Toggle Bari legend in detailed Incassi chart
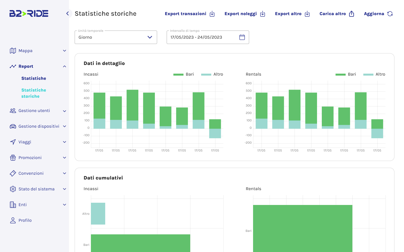Image resolution: width=404 pixels, height=252 pixels. click(x=183, y=74)
